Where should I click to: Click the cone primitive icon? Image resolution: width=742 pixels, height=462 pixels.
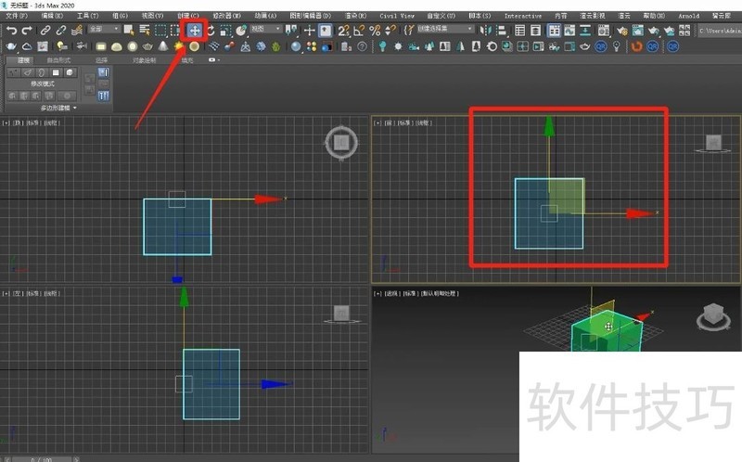[162, 46]
